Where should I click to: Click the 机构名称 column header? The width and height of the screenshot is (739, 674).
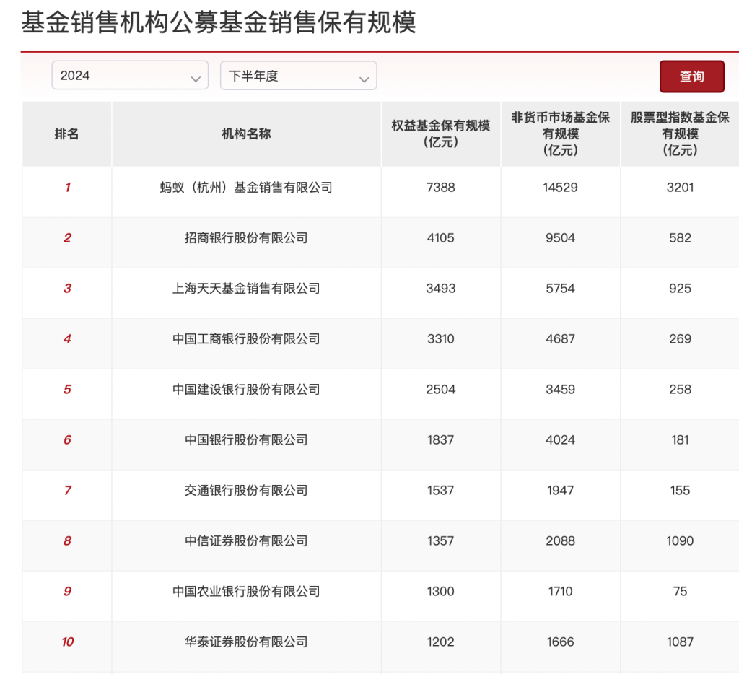[x=246, y=134]
